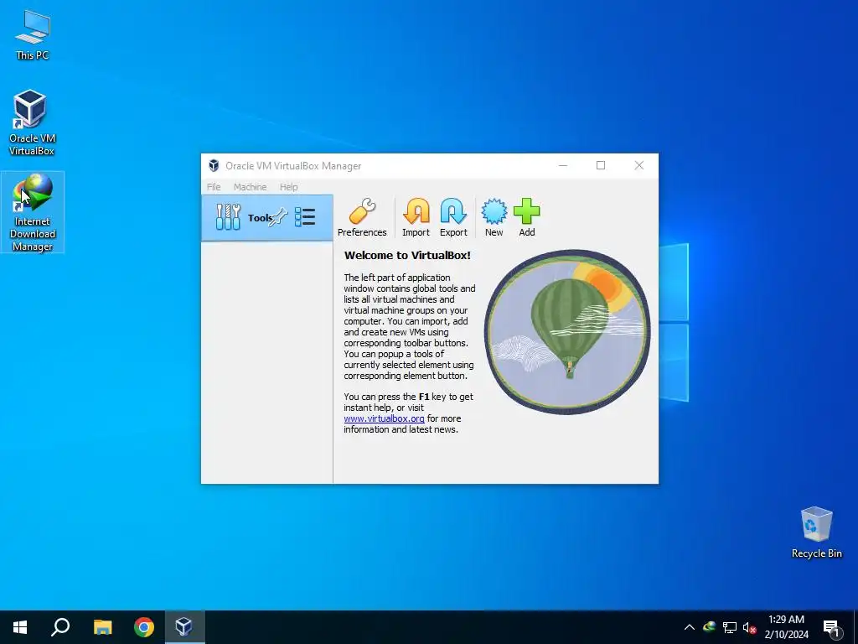Select This PC desktop icon
Screen dimensions: 858x644
pyautogui.click(x=33, y=35)
